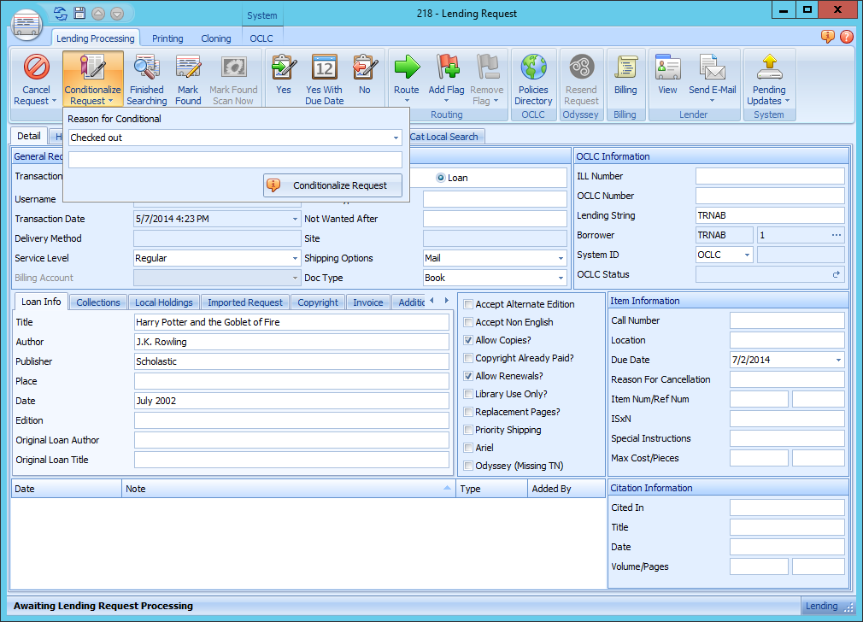Answer Yes With Due Date
863x622 pixels.
(324, 79)
